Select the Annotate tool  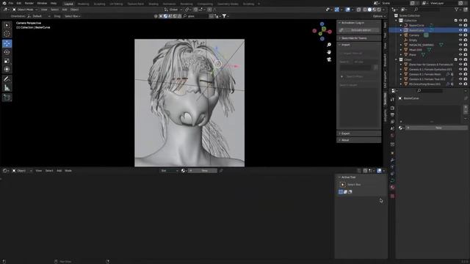point(7,79)
